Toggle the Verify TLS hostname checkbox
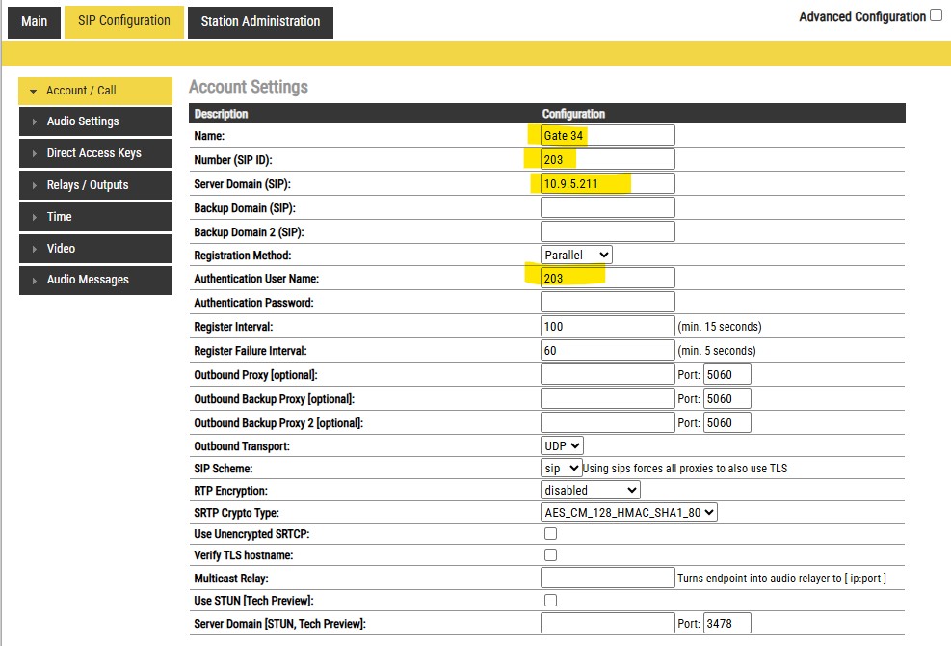Viewport: 951px width, 646px height. point(550,554)
